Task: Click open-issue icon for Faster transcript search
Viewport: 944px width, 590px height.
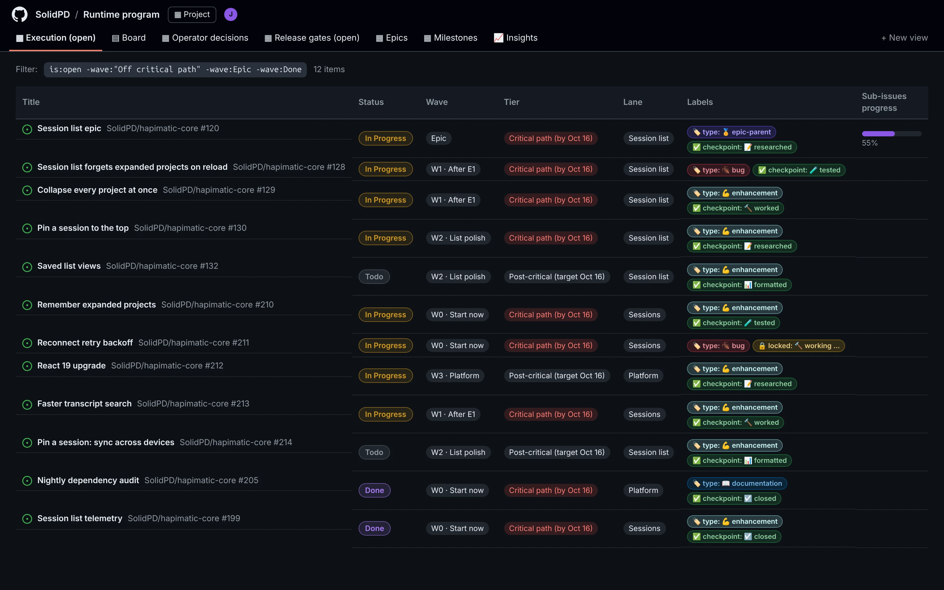Action: [x=27, y=404]
